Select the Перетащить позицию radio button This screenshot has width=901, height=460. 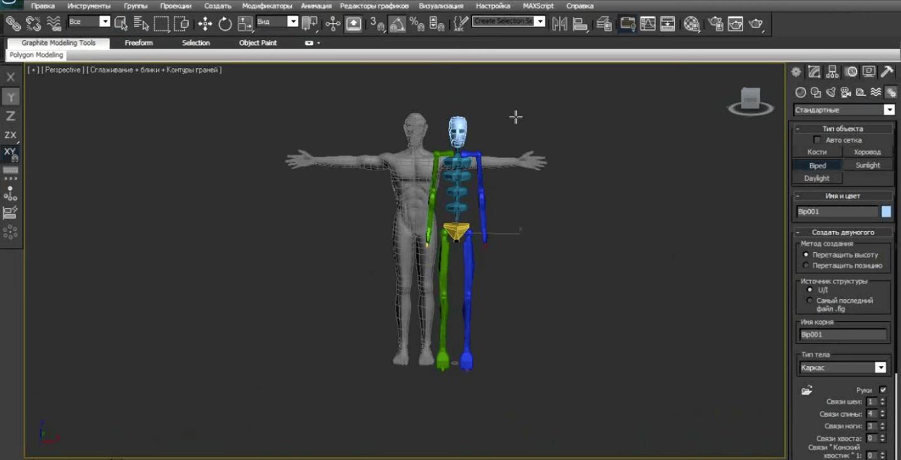[806, 265]
